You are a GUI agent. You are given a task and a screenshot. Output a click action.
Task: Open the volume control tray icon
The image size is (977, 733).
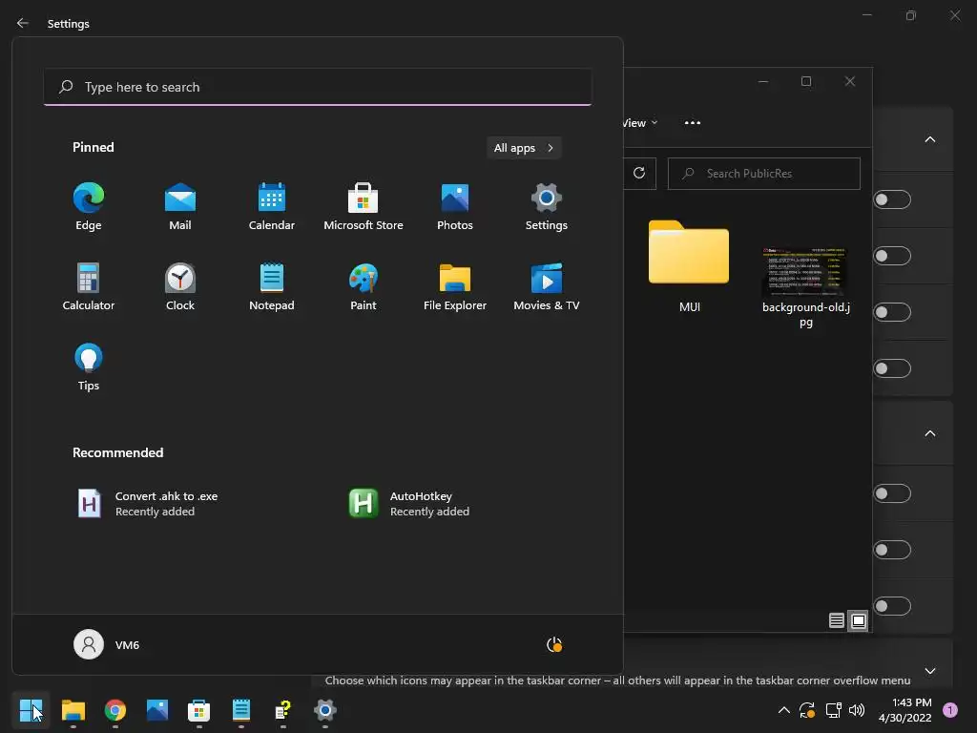click(x=857, y=710)
